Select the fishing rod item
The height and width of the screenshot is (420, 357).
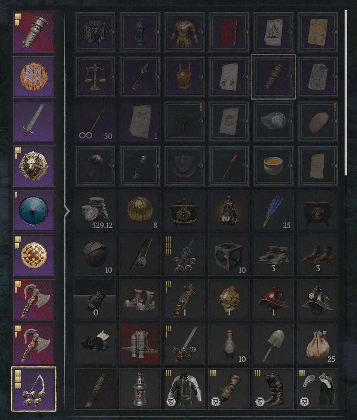point(140,255)
